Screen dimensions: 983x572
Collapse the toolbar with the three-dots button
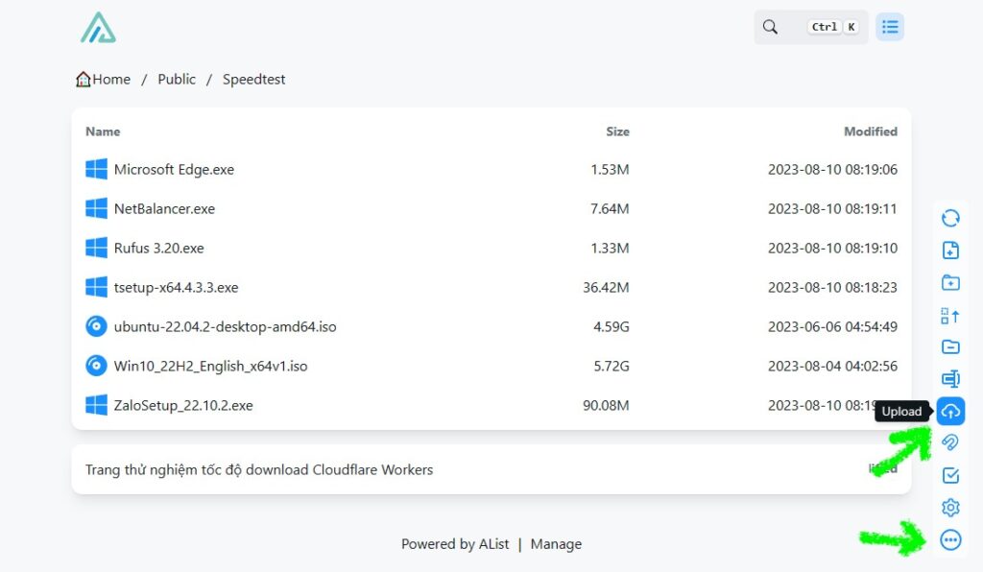[950, 540]
